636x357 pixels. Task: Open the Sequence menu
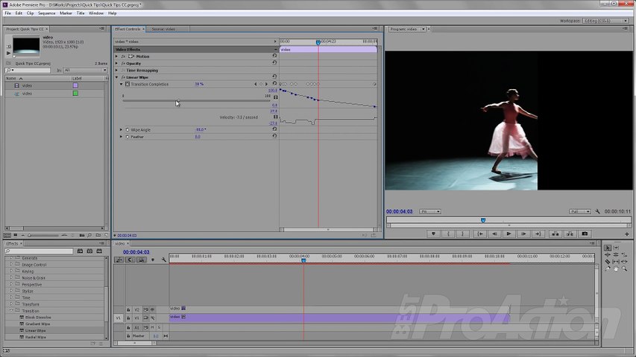[46, 13]
